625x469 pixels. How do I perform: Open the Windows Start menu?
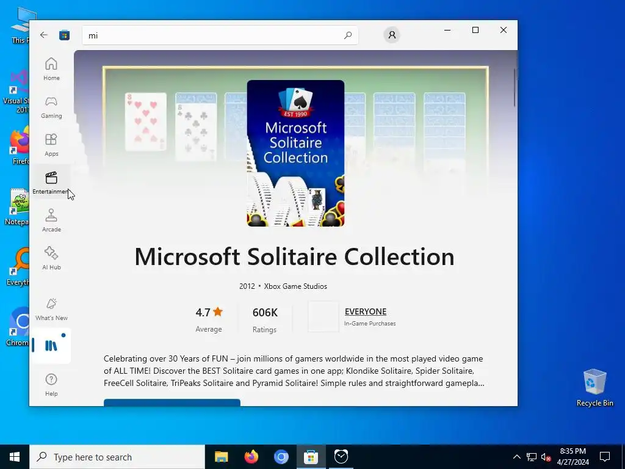15,457
